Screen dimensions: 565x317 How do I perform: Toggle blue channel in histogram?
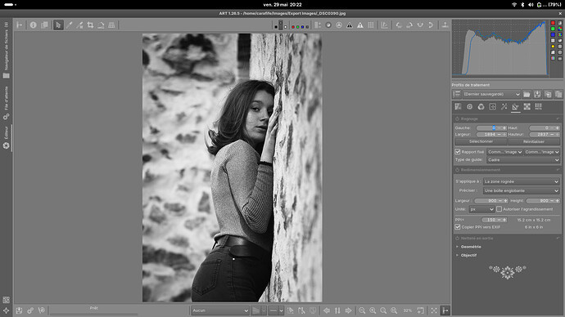coord(553,34)
